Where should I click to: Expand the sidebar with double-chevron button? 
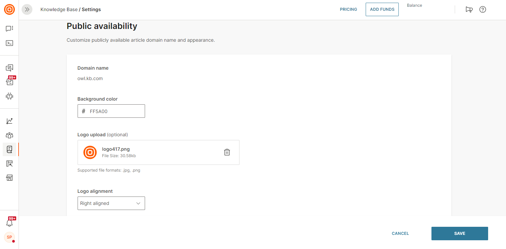pyautogui.click(x=27, y=9)
